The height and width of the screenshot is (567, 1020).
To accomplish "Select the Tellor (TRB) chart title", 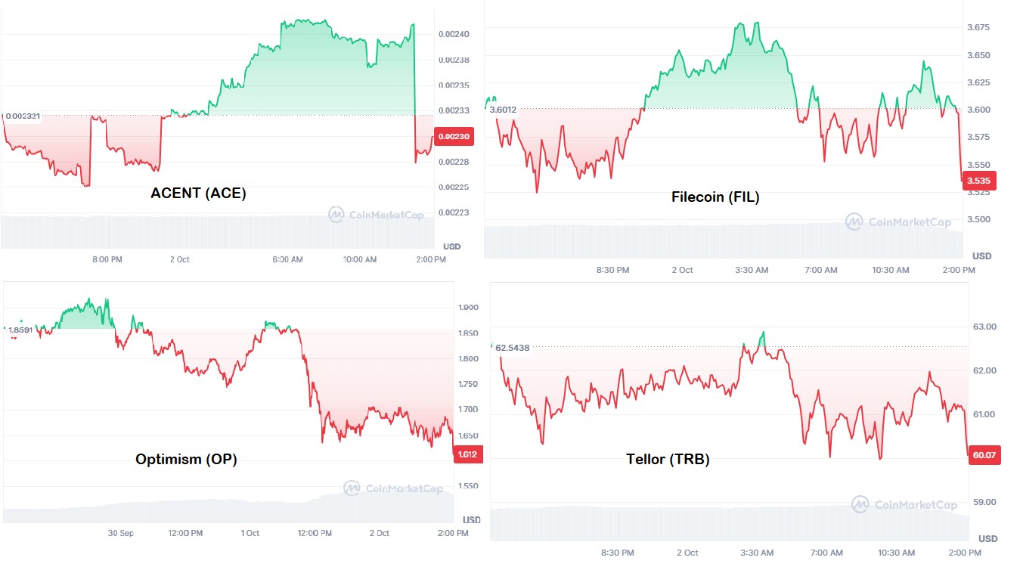I will 668,459.
